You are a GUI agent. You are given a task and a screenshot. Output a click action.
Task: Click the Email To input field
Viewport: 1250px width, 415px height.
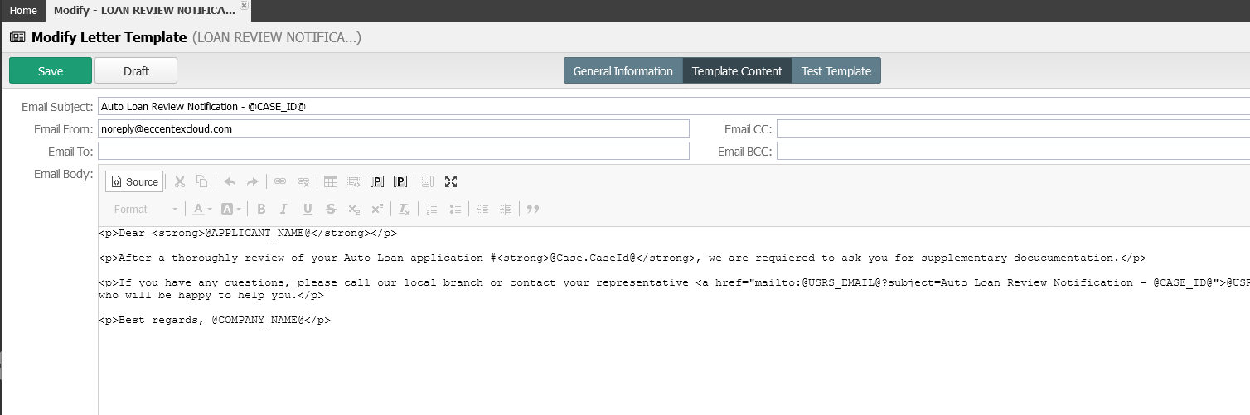[394, 151]
